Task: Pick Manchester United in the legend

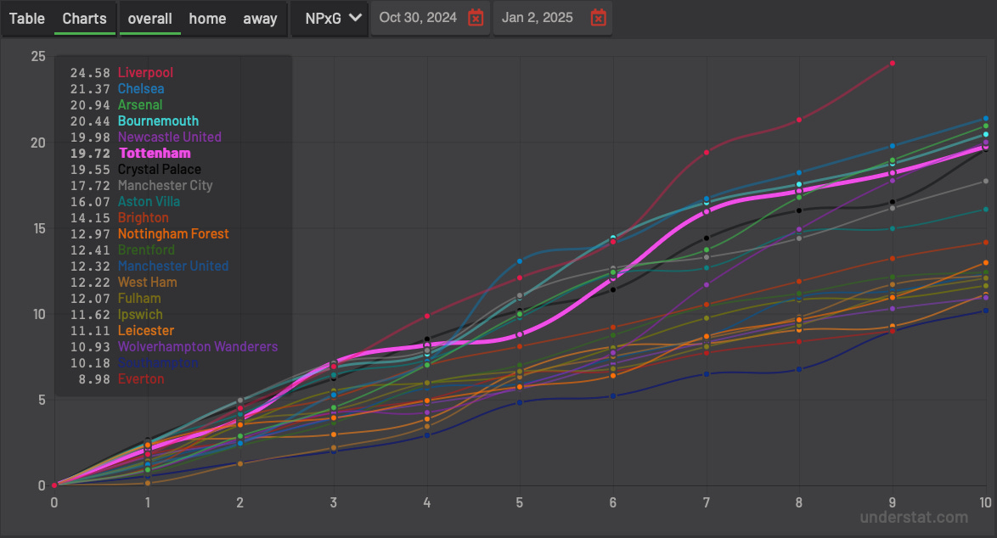Action: (x=173, y=266)
